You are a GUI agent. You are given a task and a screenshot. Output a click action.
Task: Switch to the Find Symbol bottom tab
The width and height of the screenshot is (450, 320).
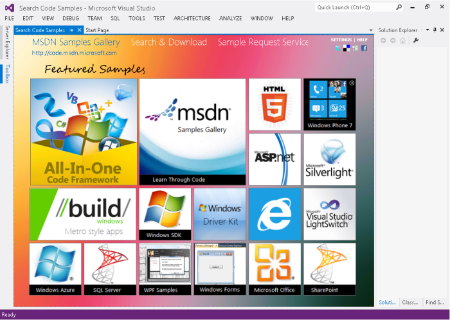(x=435, y=302)
